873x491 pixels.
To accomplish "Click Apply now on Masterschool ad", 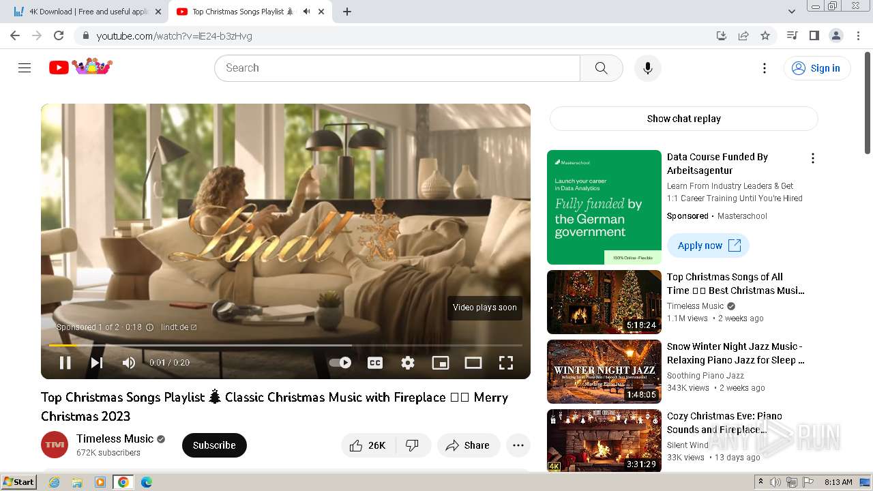I will pyautogui.click(x=708, y=245).
